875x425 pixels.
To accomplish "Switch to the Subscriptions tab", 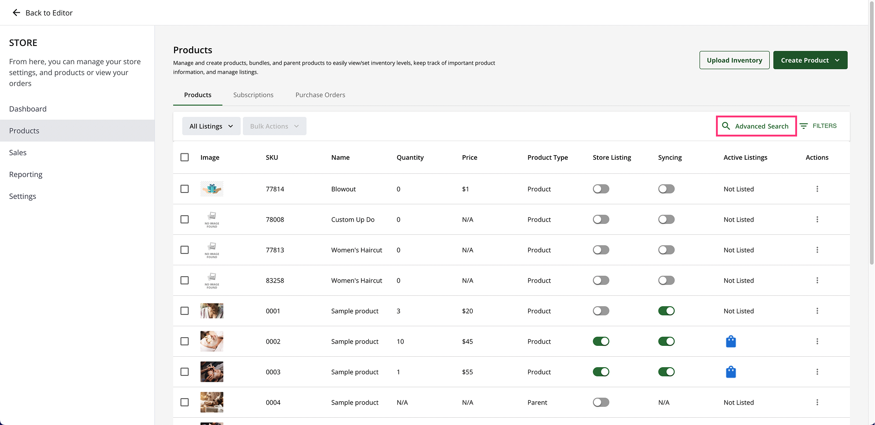I will pyautogui.click(x=253, y=95).
